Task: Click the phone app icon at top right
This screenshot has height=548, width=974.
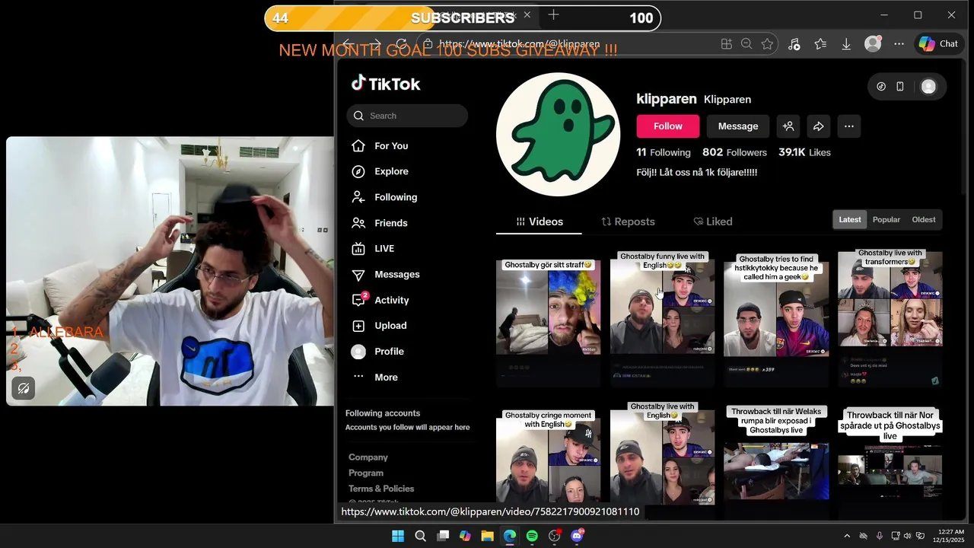Action: 900,87
